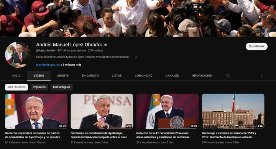
Task: Show more tabs using right arrow
Action: coord(262,76)
